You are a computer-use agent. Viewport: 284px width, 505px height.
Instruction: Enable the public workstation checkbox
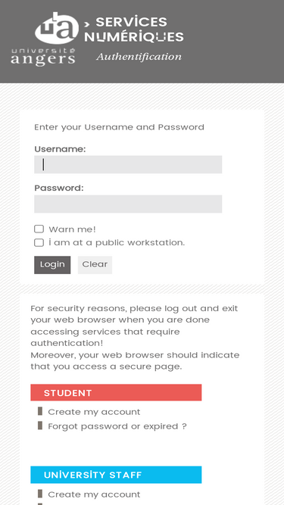pos(39,242)
